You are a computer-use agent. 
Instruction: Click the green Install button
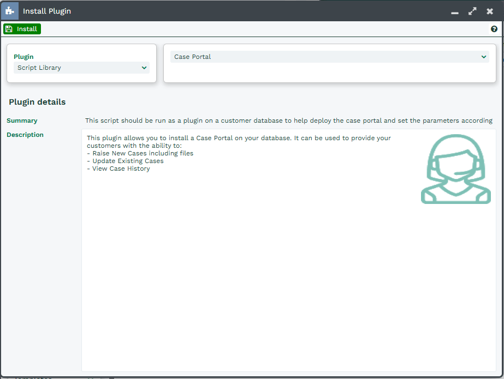22,29
